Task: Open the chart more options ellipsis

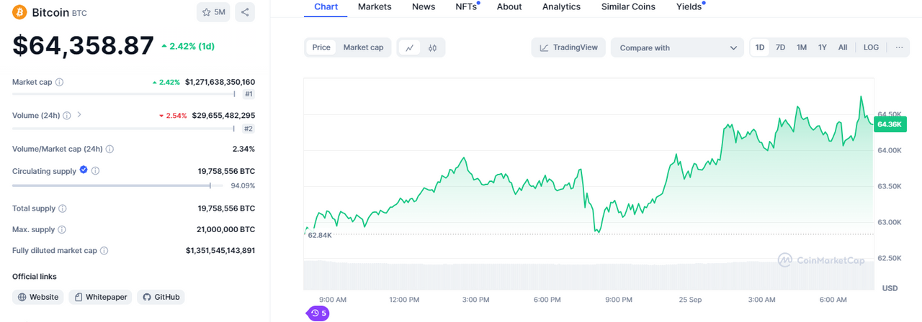Action: (x=899, y=47)
